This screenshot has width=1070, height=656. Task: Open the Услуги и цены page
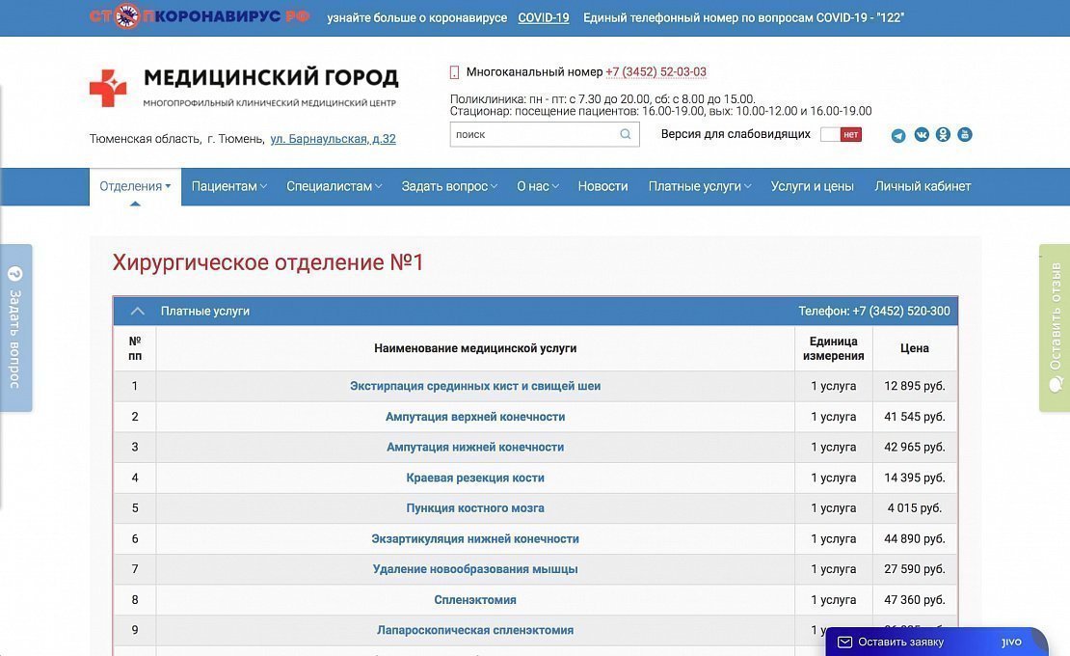click(812, 186)
